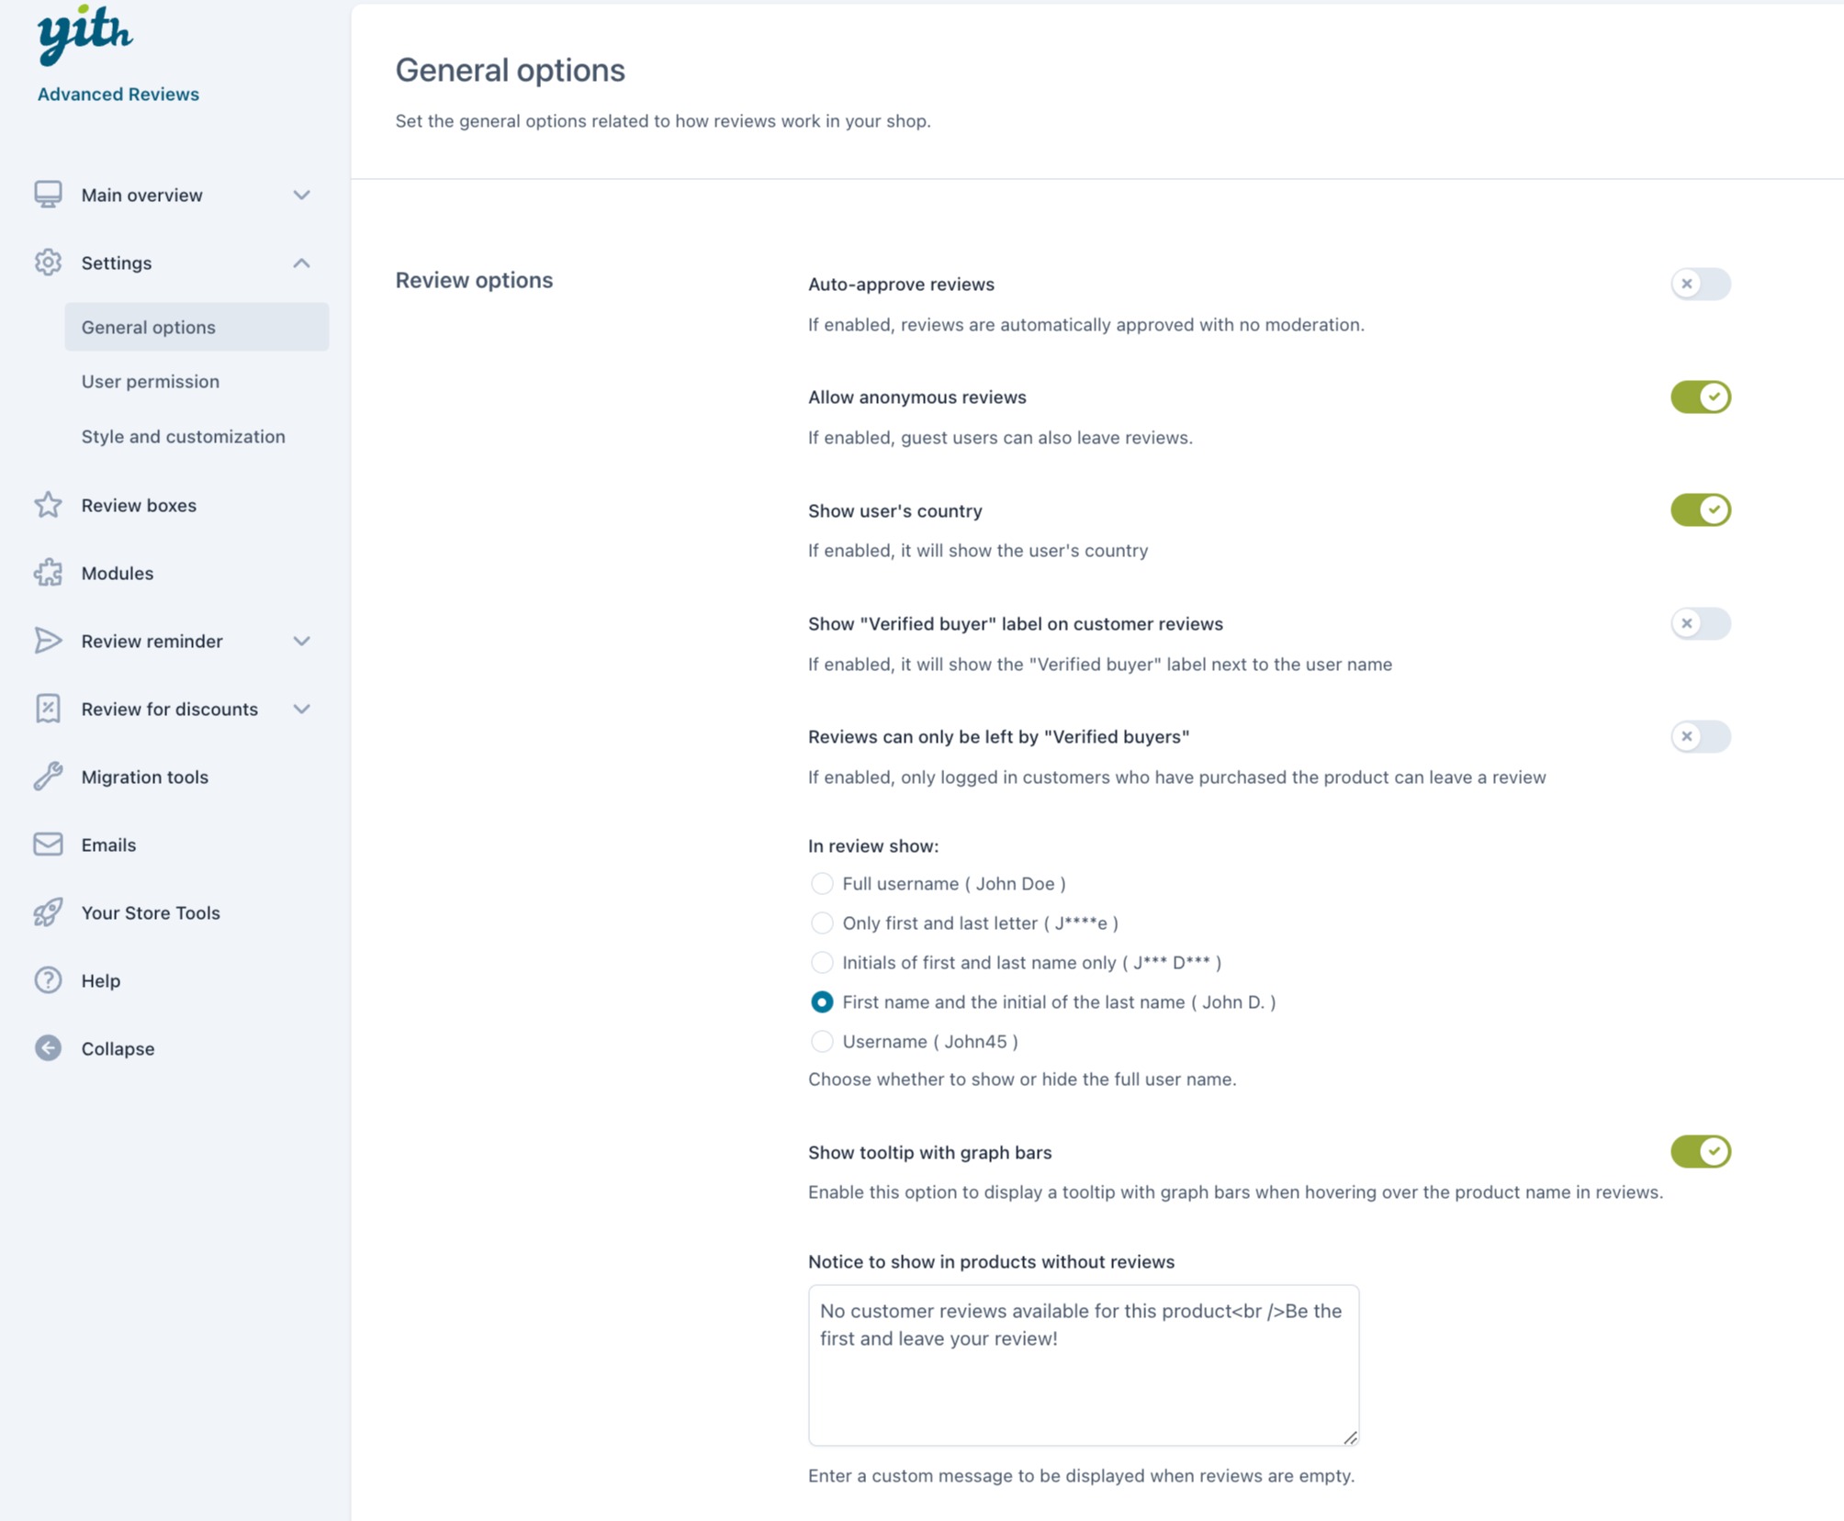Screen dimensions: 1844x1521
Task: Turn off Show tooltip with graph bars
Action: [x=1701, y=1151]
